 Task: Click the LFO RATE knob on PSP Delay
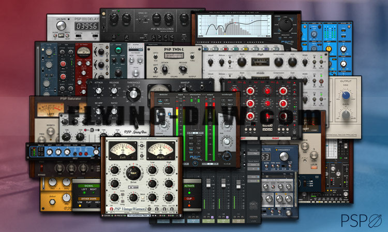tap(61, 25)
